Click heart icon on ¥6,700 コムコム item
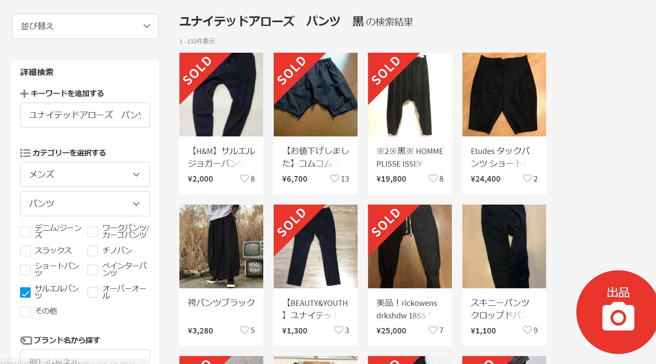 pyautogui.click(x=334, y=179)
